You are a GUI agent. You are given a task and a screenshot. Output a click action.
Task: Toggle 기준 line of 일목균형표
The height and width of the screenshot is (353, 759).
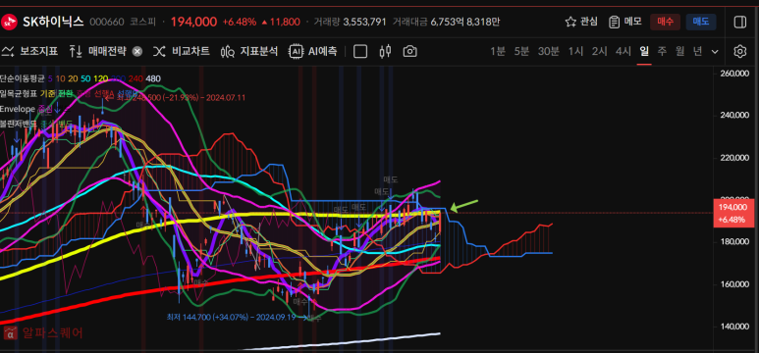47,94
